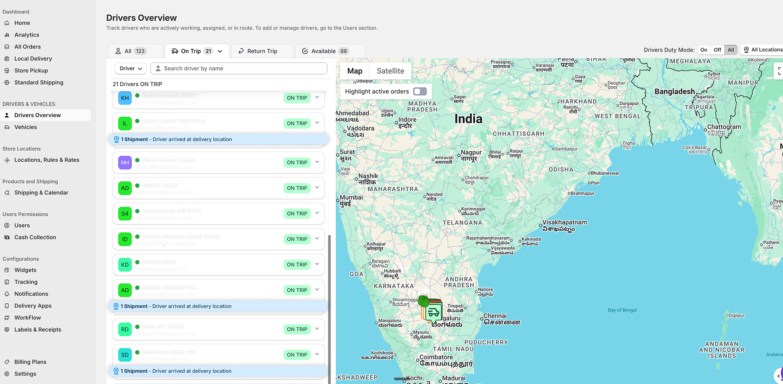783x384 pixels.
Task: Click the IL driver avatar
Action: click(125, 124)
